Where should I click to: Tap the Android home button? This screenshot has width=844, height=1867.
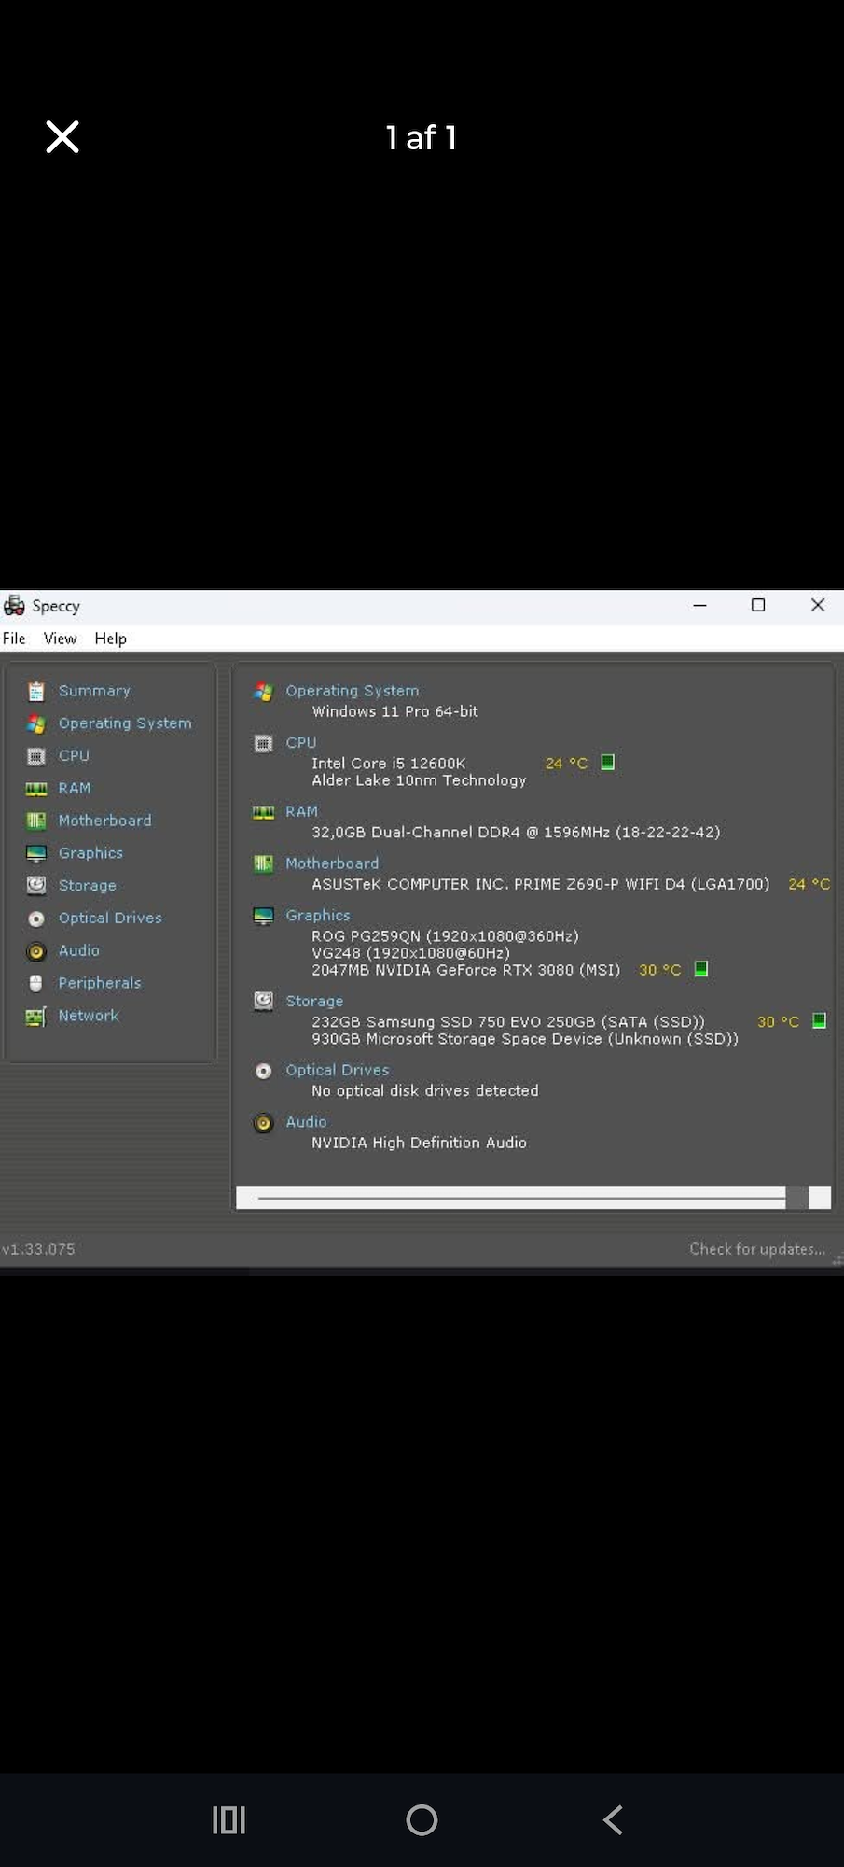422,1819
